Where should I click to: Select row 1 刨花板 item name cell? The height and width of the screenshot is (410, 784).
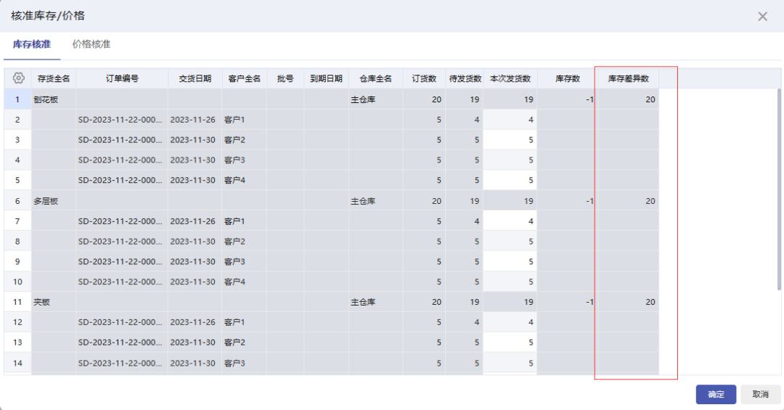tap(54, 99)
